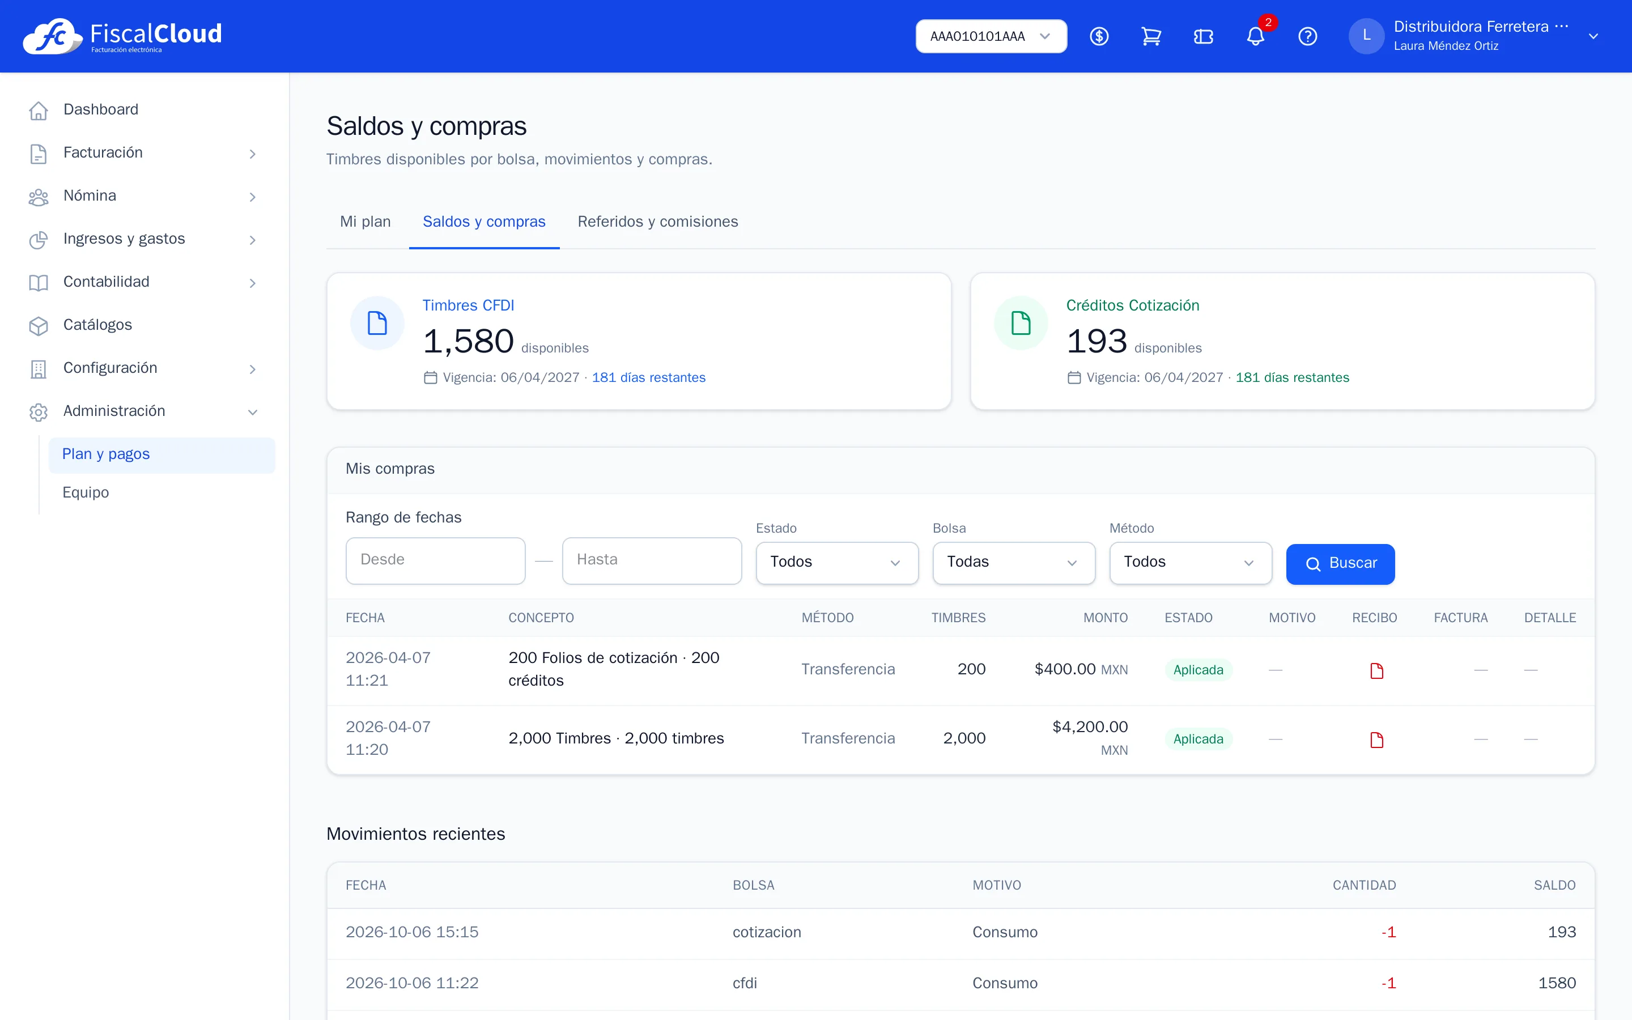Expand the Configuración sidebar section
Viewport: 1632px width, 1020px height.
[145, 368]
